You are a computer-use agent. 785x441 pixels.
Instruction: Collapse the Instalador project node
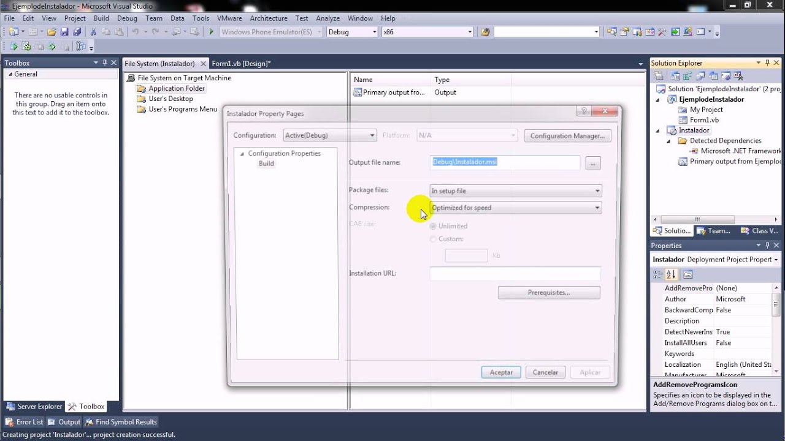(658, 130)
